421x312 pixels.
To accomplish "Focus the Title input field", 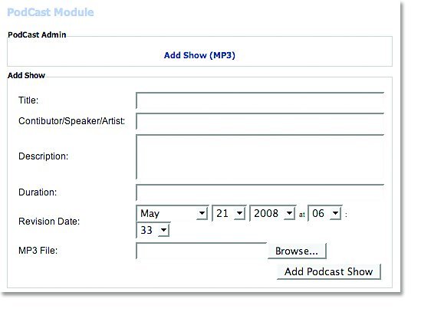I will [260, 100].
